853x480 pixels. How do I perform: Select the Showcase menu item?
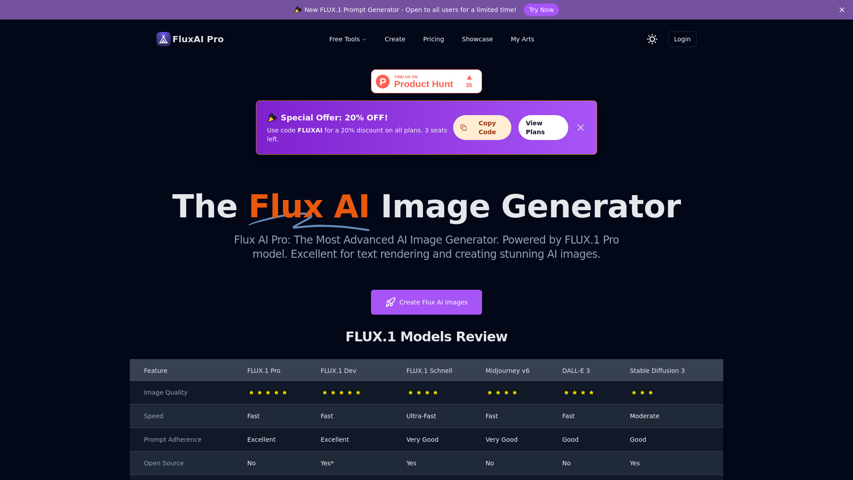pyautogui.click(x=477, y=39)
